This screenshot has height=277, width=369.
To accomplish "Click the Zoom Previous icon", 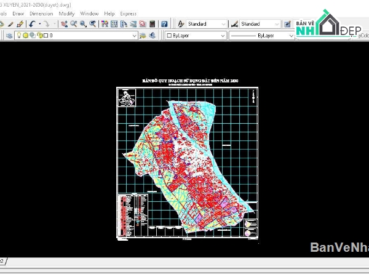I will pyautogui.click(x=93, y=24).
